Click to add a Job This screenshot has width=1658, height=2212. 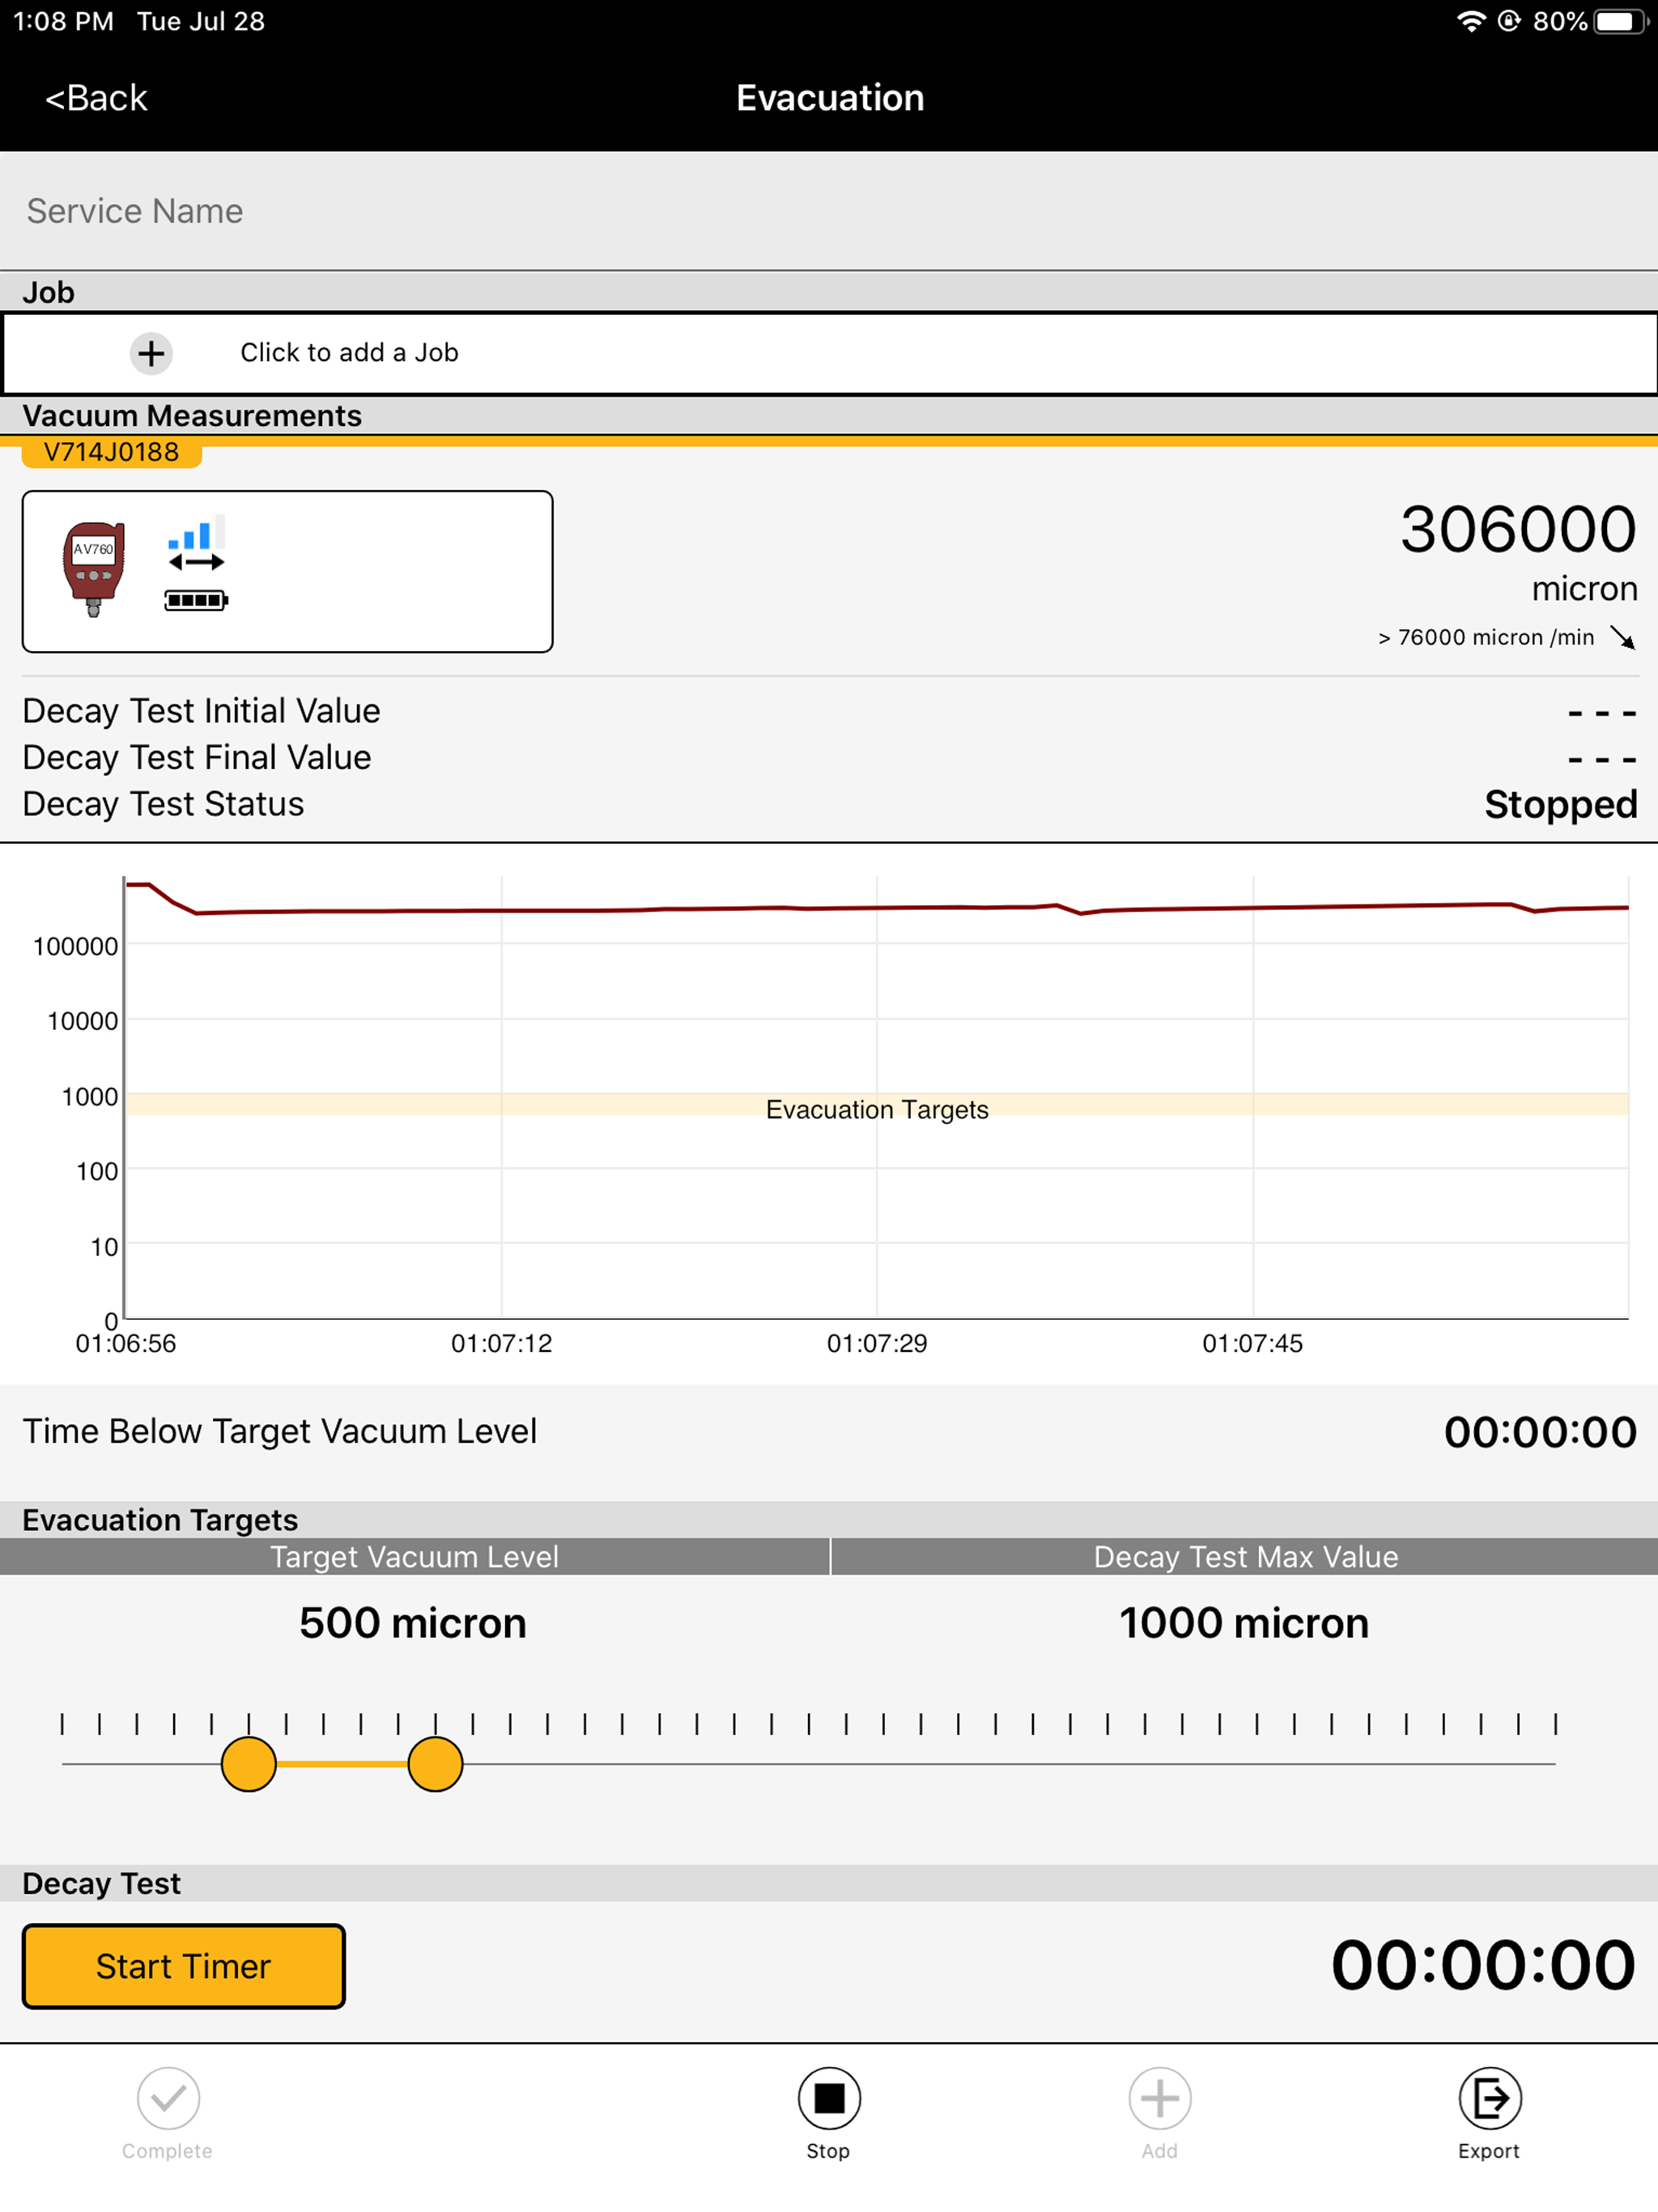[348, 352]
